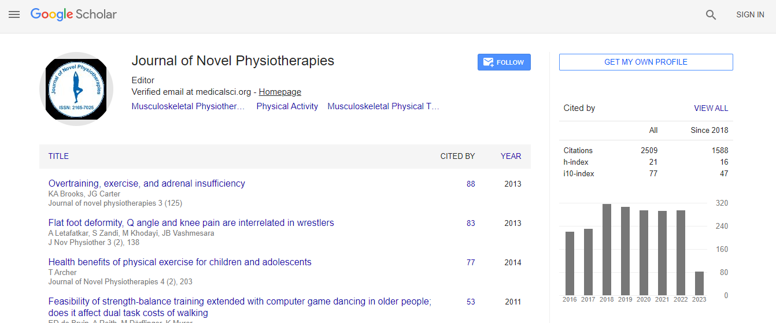The width and height of the screenshot is (776, 323).
Task: Open Flat foot deformity wrestlers article
Action: point(191,222)
